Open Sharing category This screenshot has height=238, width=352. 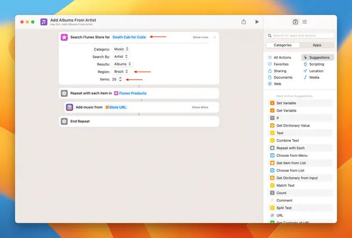277,71
